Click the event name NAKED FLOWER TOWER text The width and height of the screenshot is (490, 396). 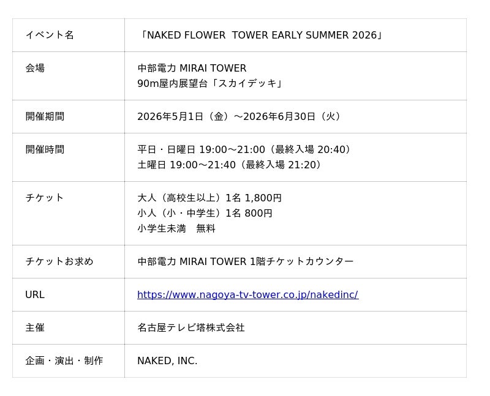click(261, 35)
